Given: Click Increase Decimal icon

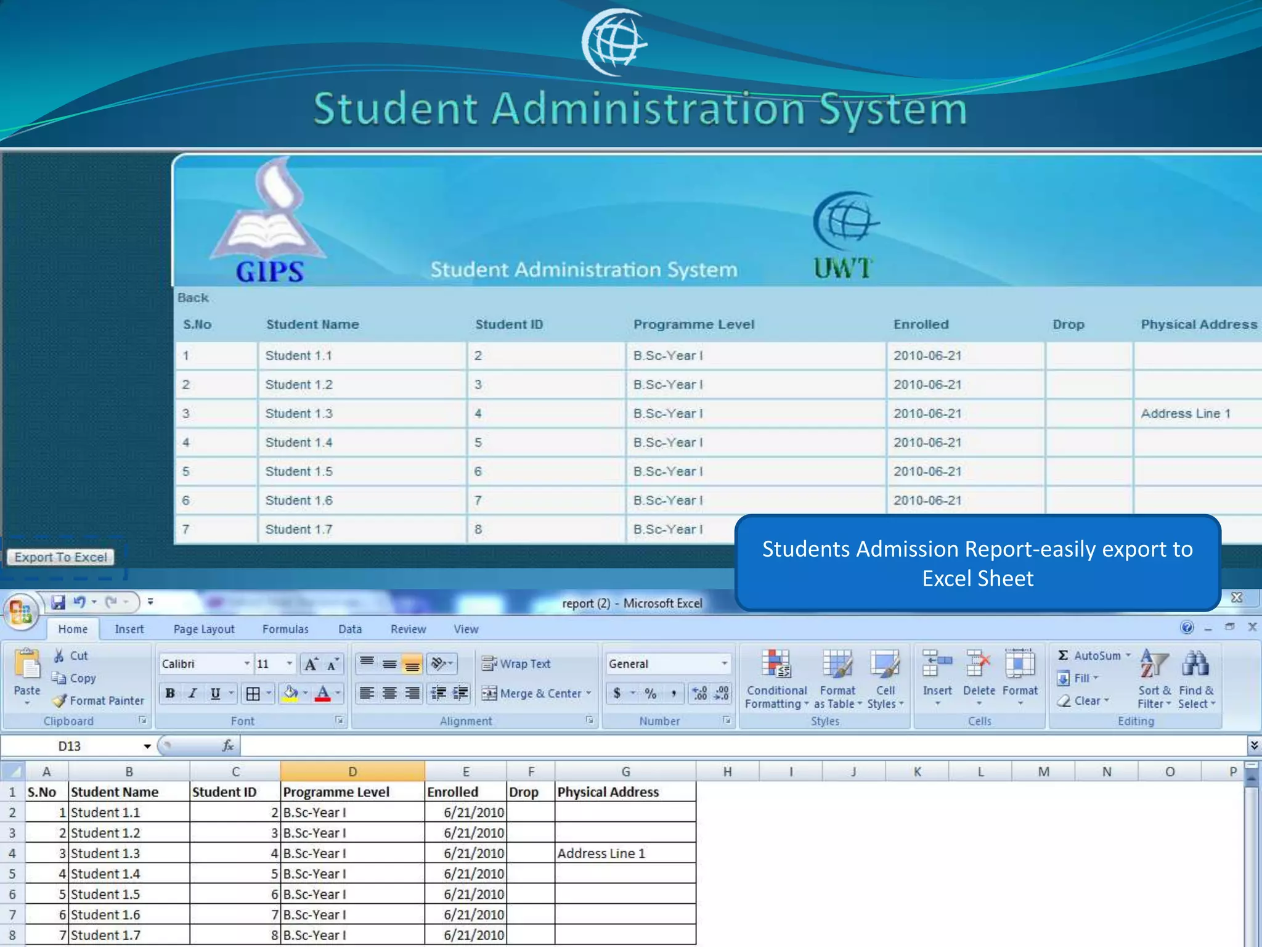Looking at the screenshot, I should (x=700, y=694).
